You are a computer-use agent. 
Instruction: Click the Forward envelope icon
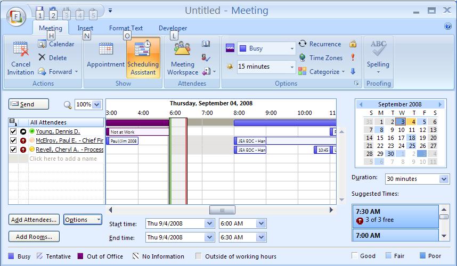click(x=42, y=71)
